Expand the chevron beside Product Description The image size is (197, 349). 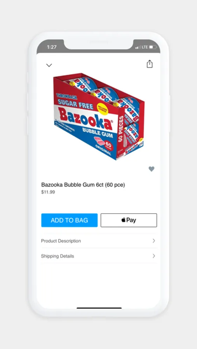coord(154,240)
